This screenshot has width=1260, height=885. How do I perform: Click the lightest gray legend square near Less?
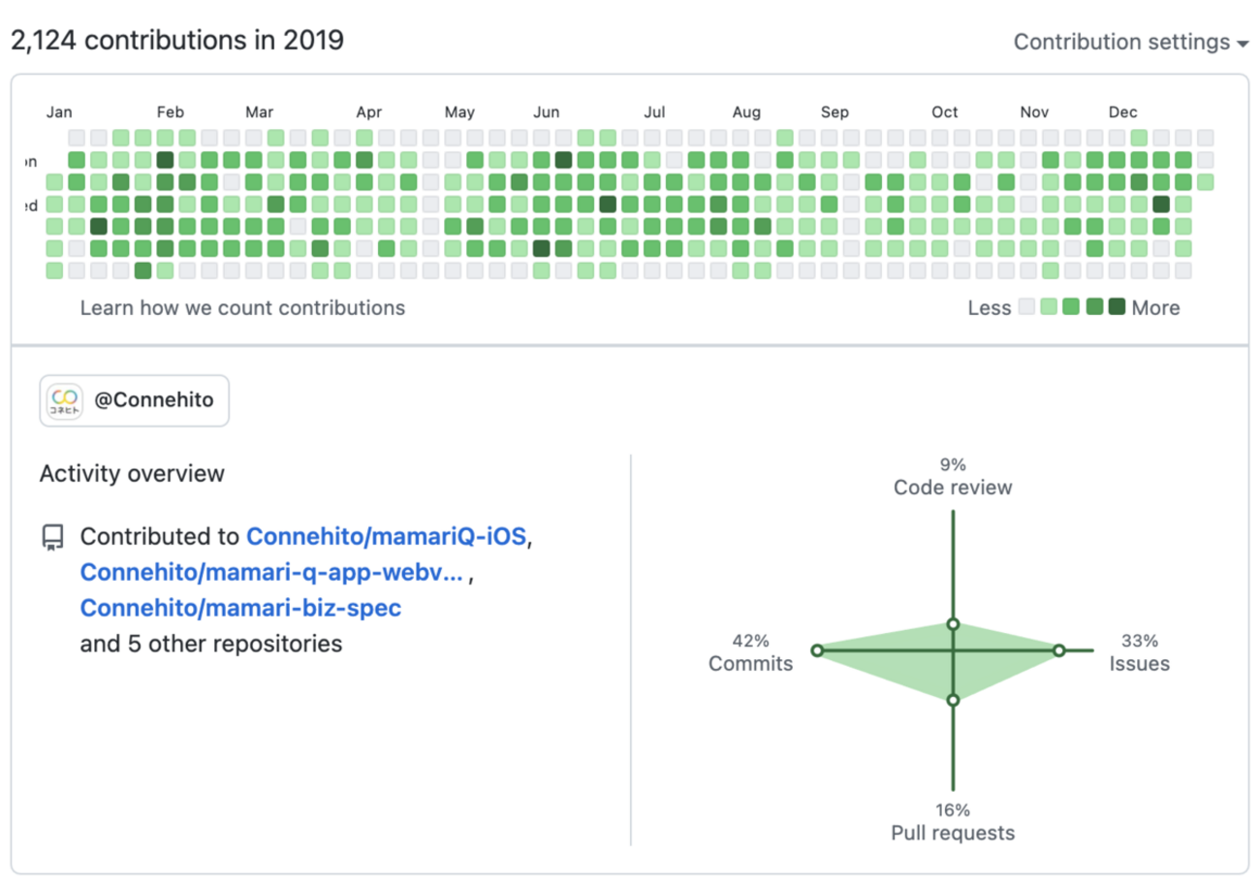click(x=1027, y=308)
